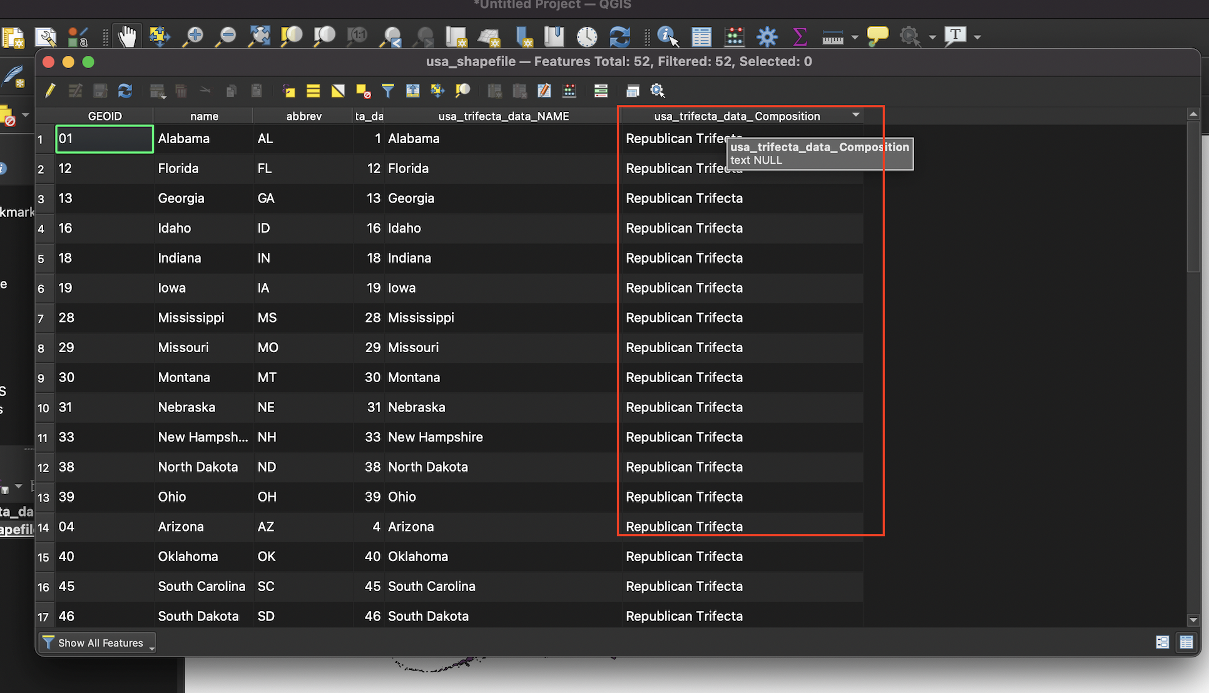Open the Show All Features filter menu
Screen dimensions: 1209x693
97,642
